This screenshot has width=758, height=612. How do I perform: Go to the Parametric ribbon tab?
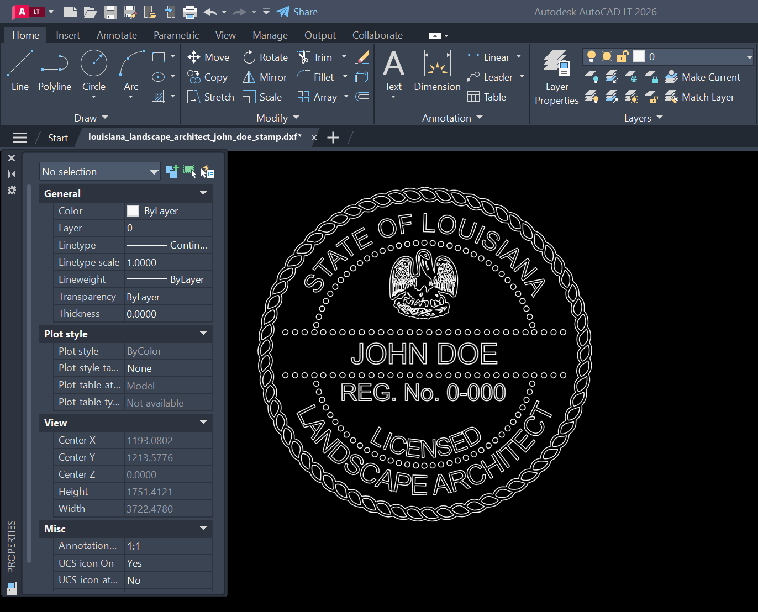tap(176, 35)
